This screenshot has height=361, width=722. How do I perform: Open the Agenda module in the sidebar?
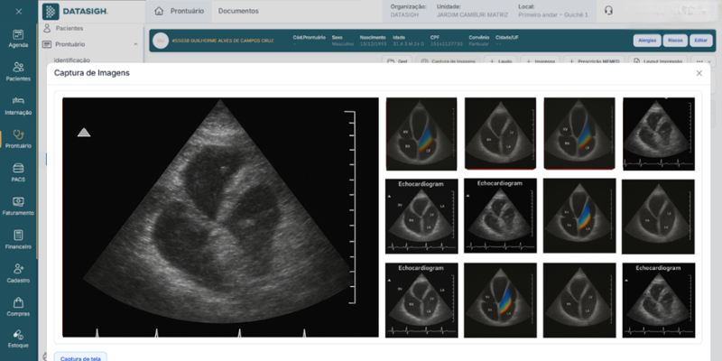tap(18, 39)
